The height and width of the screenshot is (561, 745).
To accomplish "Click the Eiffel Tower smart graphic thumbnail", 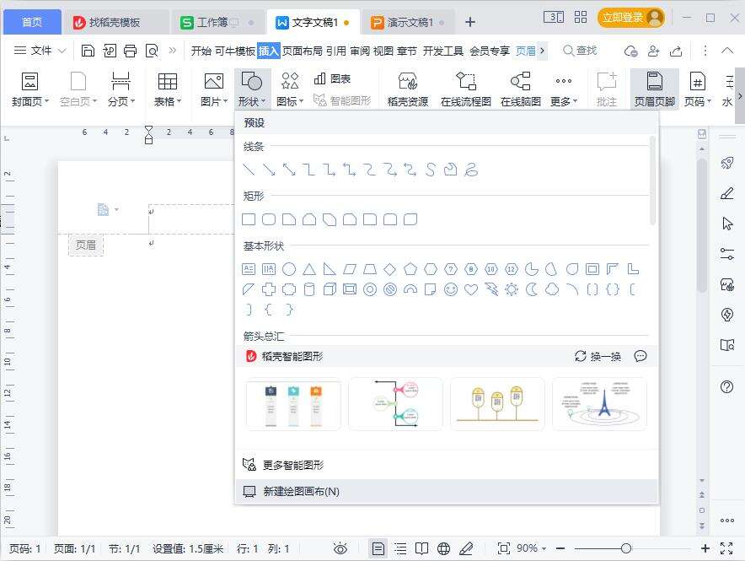I will [x=599, y=404].
